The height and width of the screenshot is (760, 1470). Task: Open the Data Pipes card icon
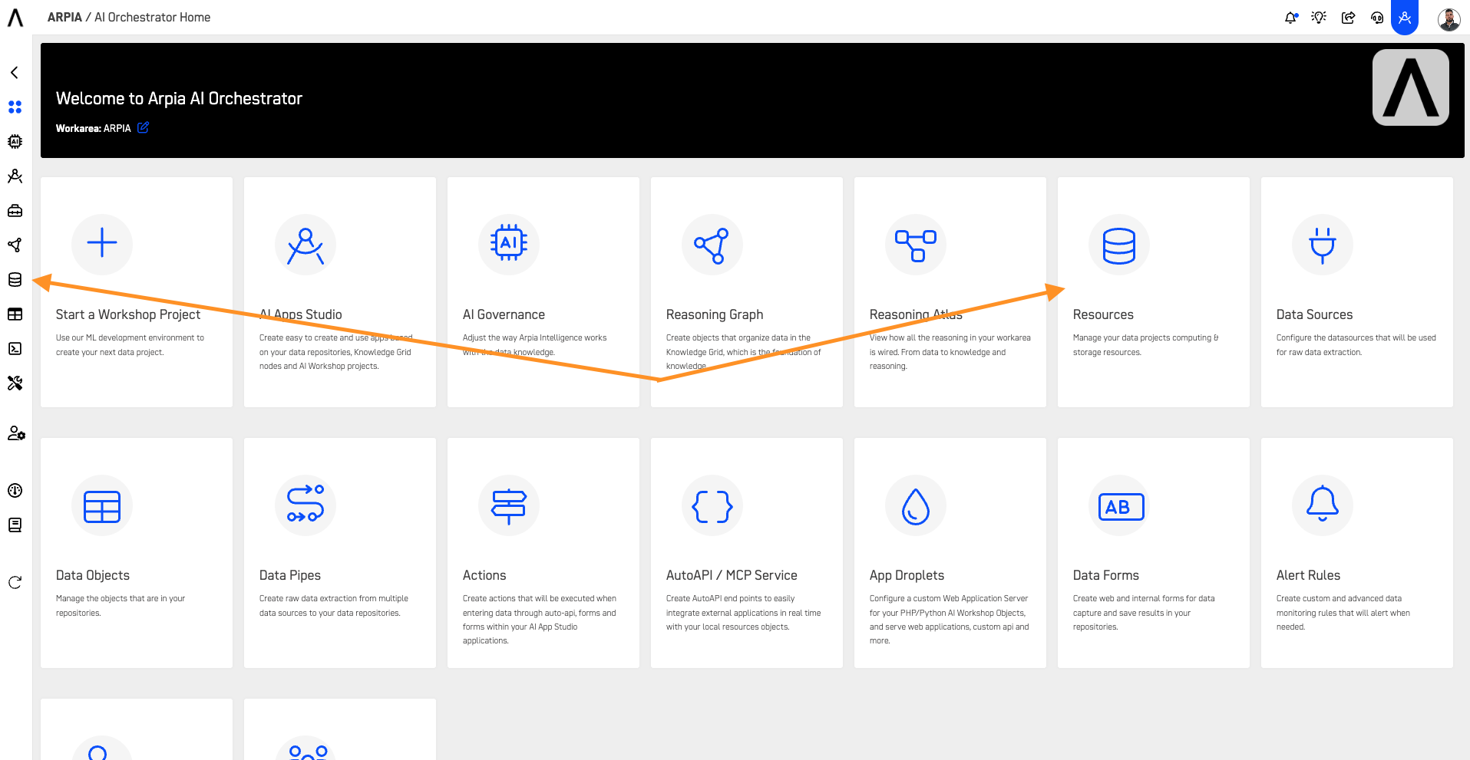click(306, 505)
